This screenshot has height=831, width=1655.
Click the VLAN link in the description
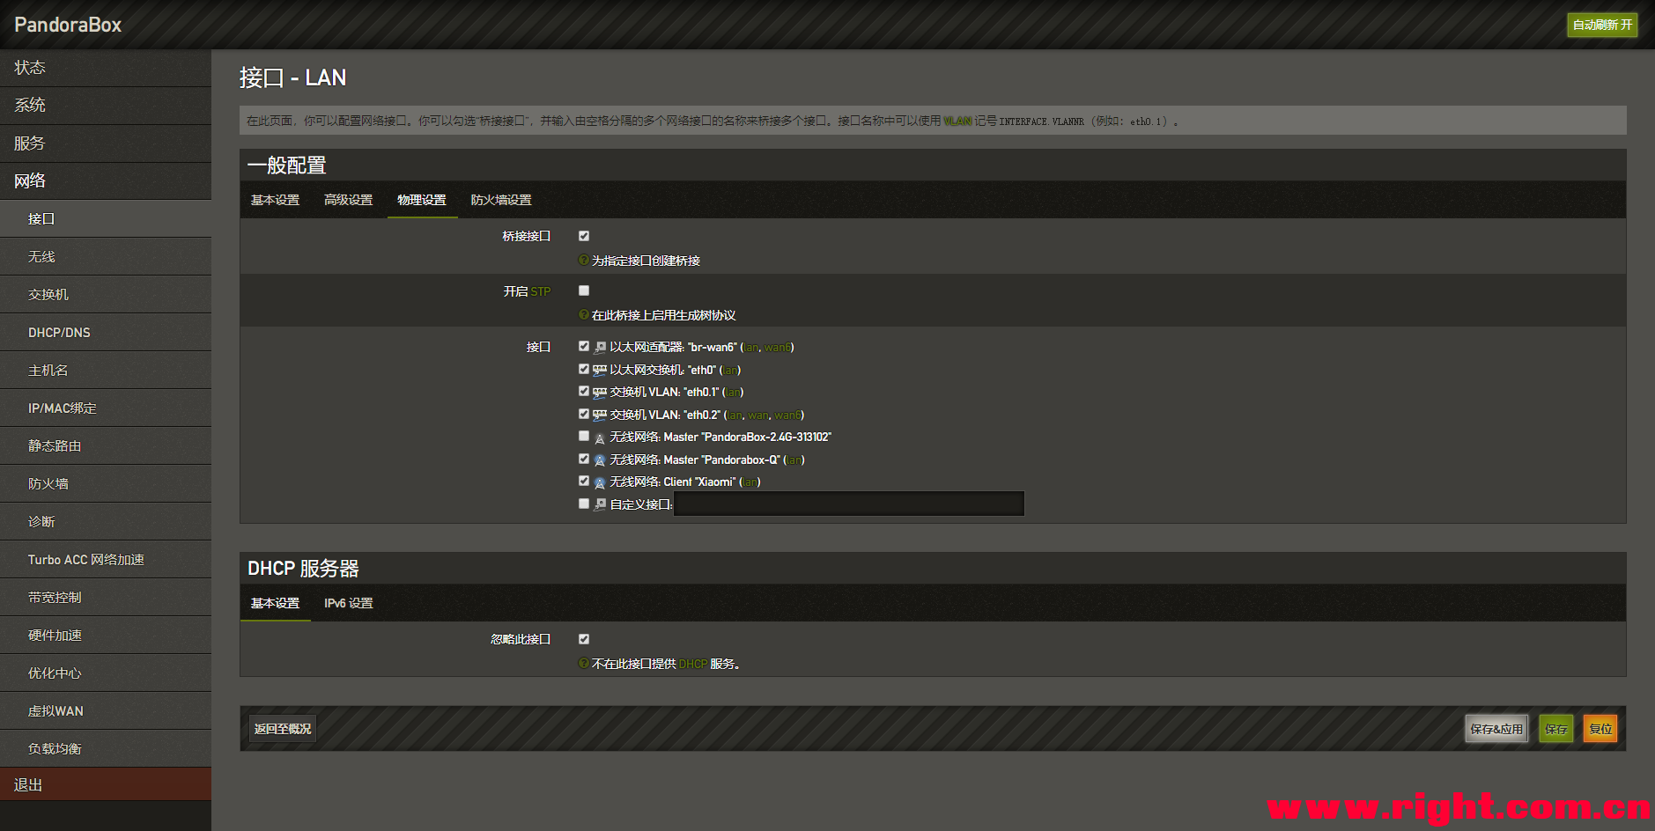click(957, 121)
